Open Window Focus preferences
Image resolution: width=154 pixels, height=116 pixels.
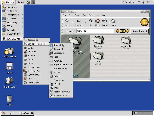click(61, 95)
